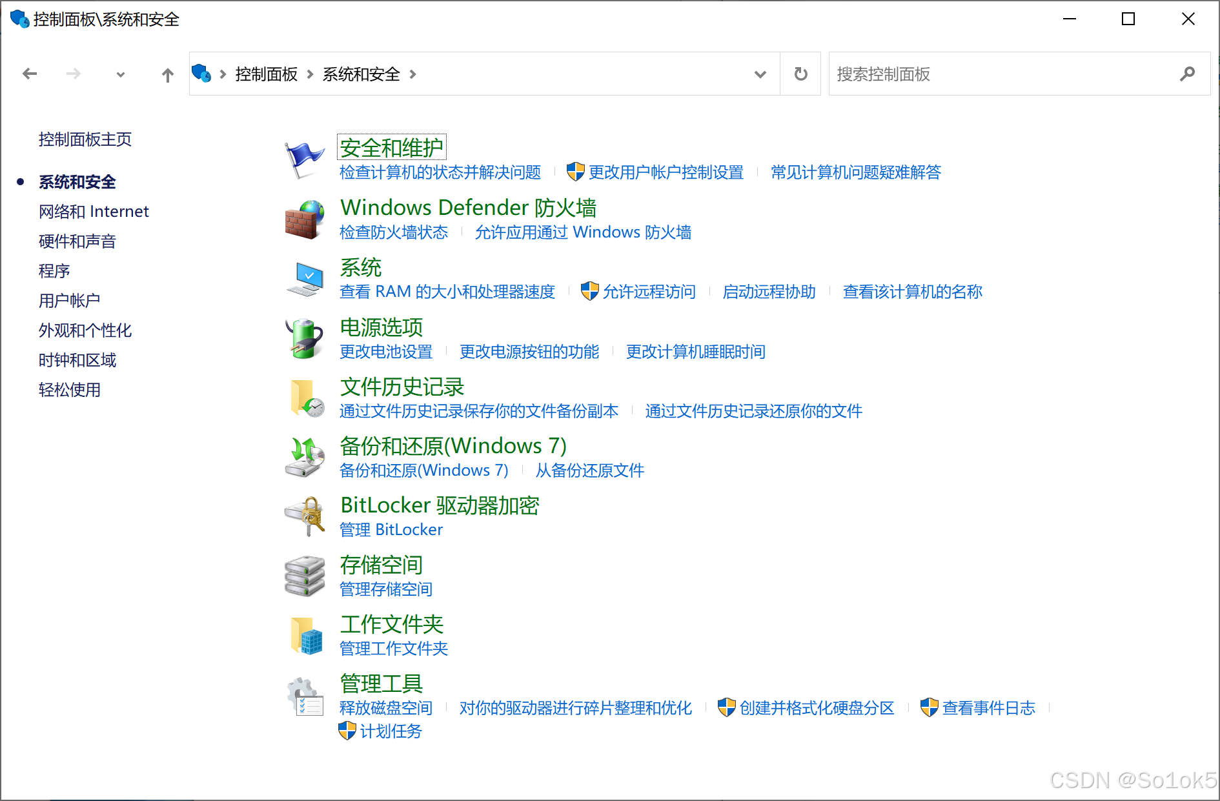Open 管理 BitLocker link
Viewport: 1220px width, 801px height.
tap(391, 530)
